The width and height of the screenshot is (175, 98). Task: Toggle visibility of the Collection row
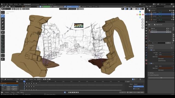coord(172,11)
